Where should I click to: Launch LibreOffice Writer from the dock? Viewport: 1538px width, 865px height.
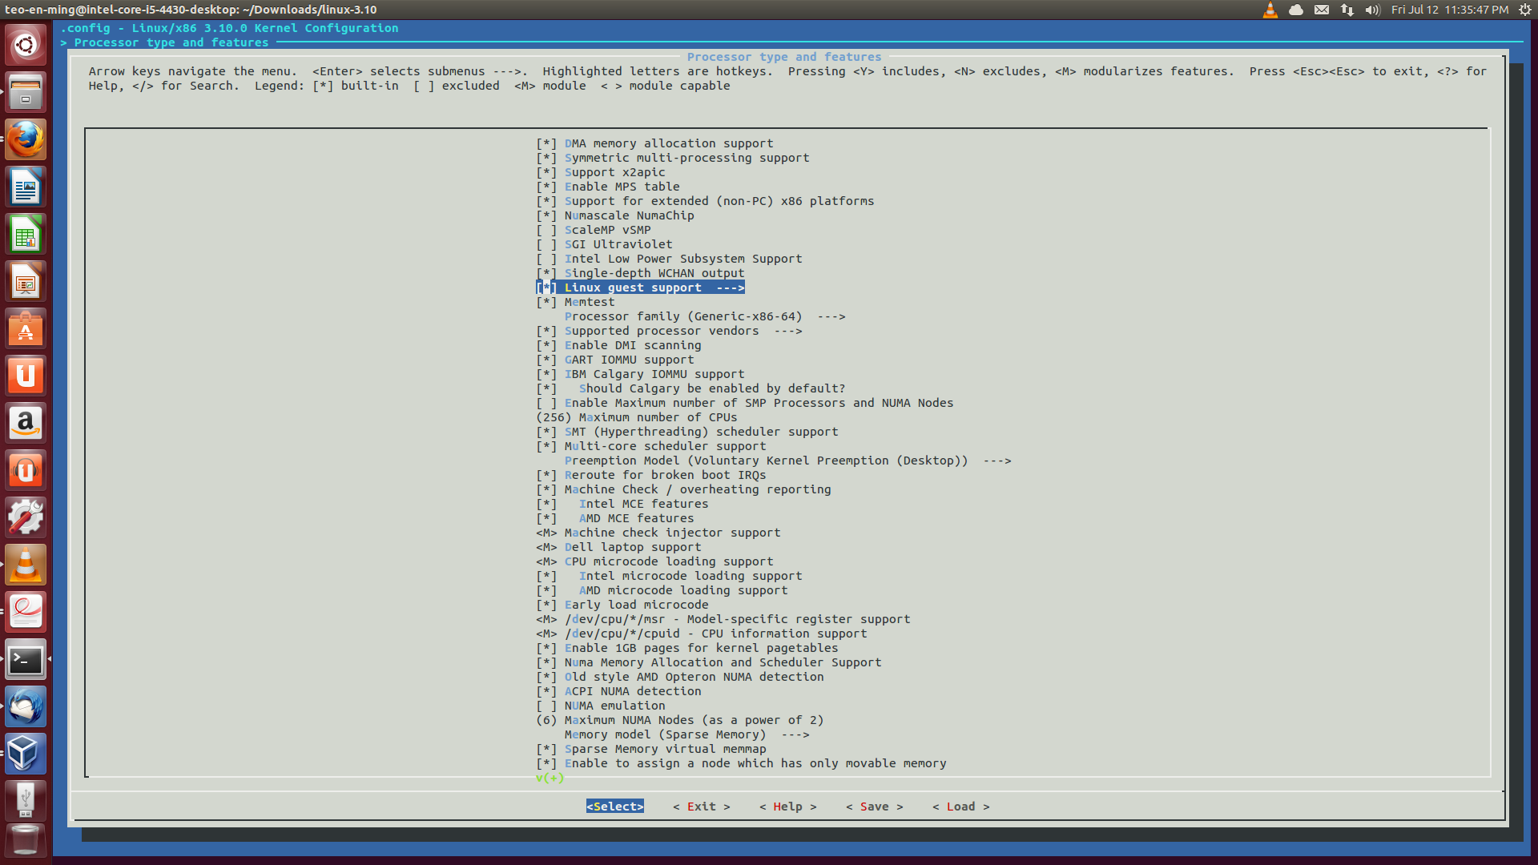click(26, 187)
